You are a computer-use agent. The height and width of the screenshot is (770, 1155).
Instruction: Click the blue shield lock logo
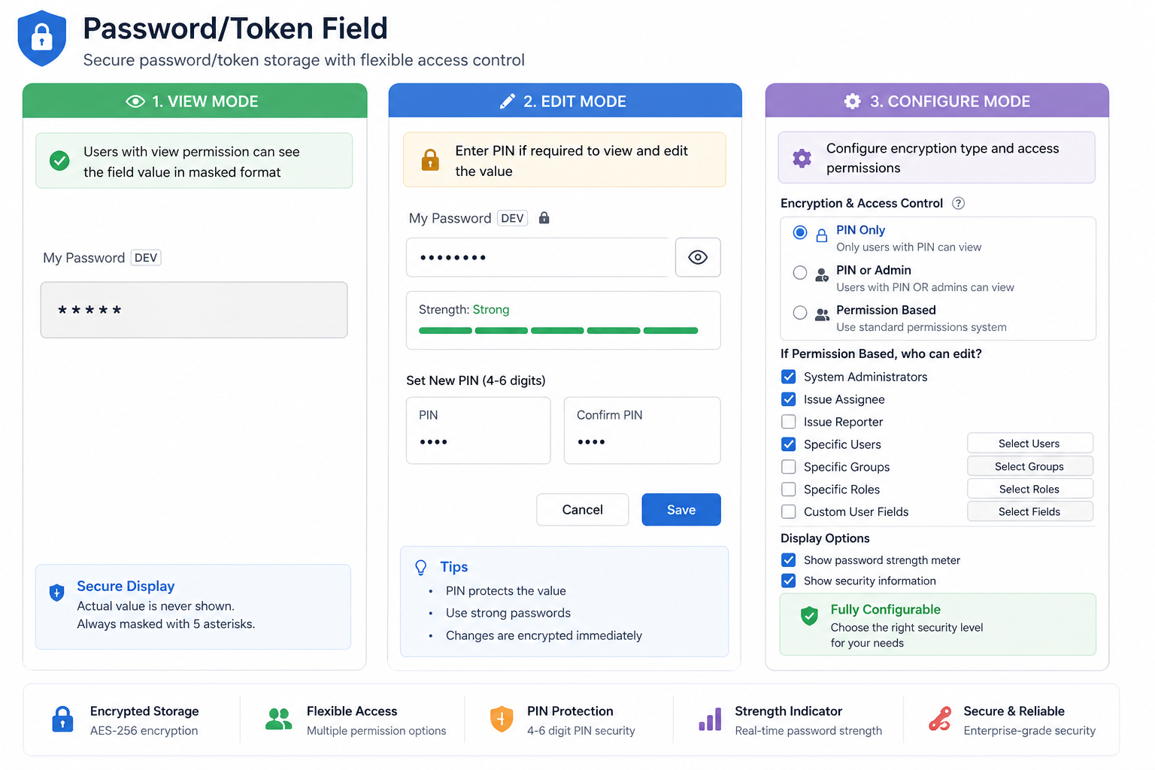42,38
